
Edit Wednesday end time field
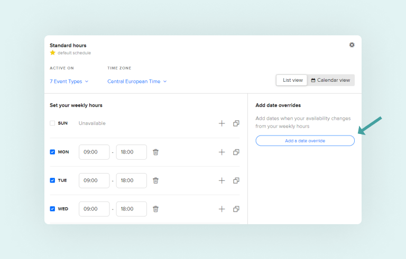[x=131, y=209]
